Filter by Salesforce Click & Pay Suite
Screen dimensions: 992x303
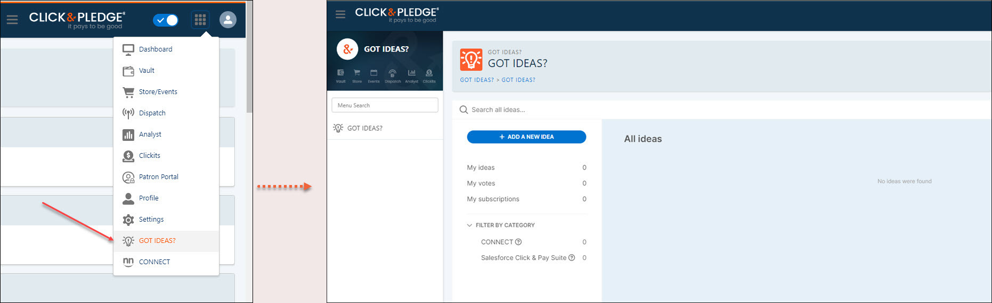point(523,258)
